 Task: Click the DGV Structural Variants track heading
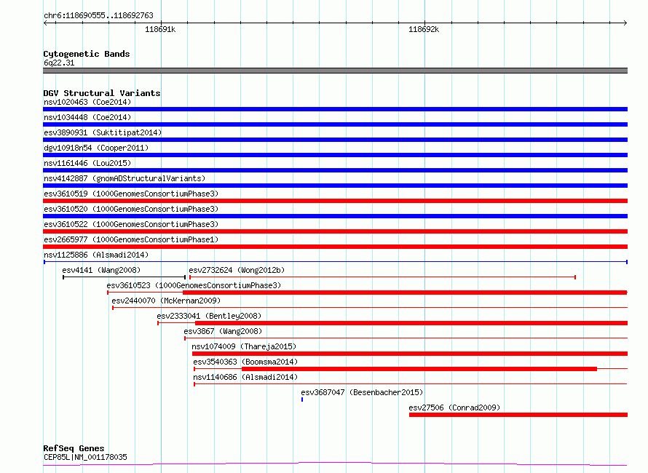coord(102,93)
